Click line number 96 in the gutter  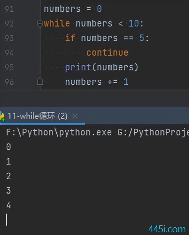click(x=9, y=82)
